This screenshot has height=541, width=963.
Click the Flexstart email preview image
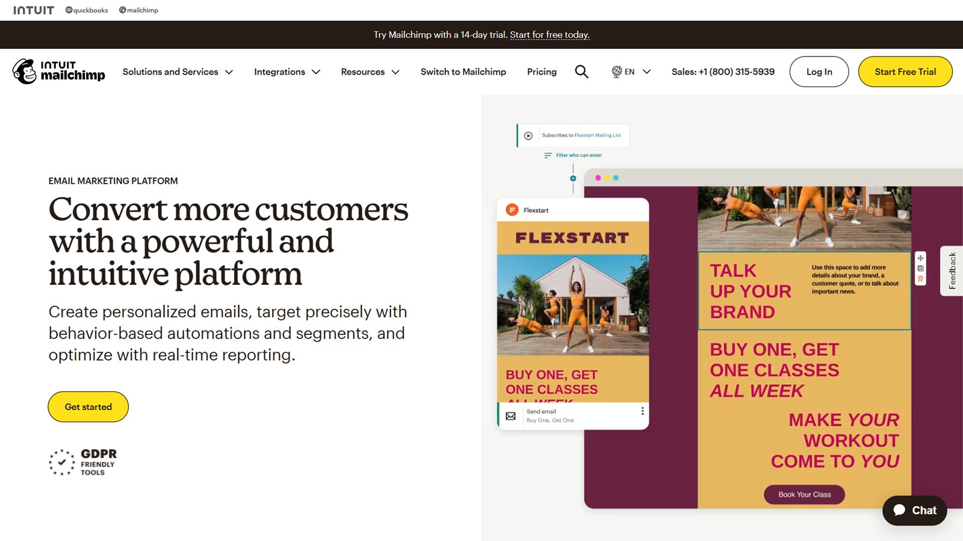click(x=573, y=305)
